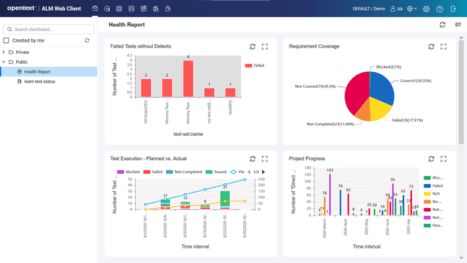
Task: Collapse the Public folder chevron
Action: click(4, 62)
